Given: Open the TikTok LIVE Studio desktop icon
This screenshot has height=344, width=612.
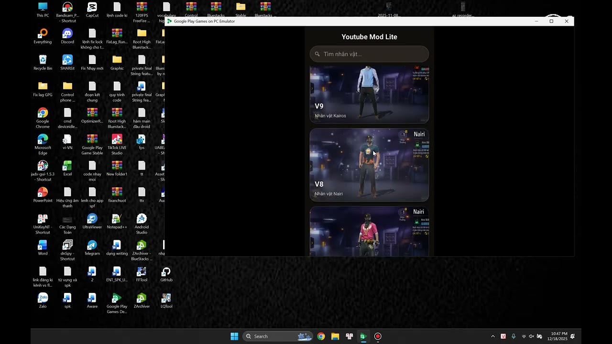Looking at the screenshot, I should click(117, 144).
